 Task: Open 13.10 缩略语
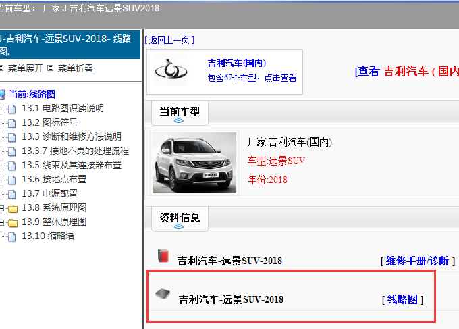pyautogui.click(x=48, y=236)
